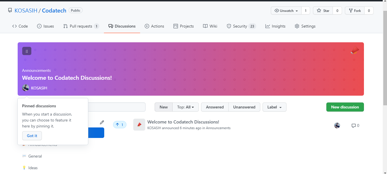Screen dimensions: 387x174
Task: Focus the discussions search field
Action: pyautogui.click(x=117, y=107)
